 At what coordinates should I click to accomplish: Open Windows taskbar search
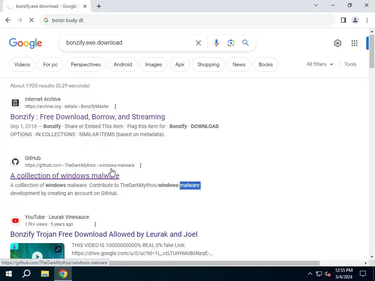(x=26, y=274)
